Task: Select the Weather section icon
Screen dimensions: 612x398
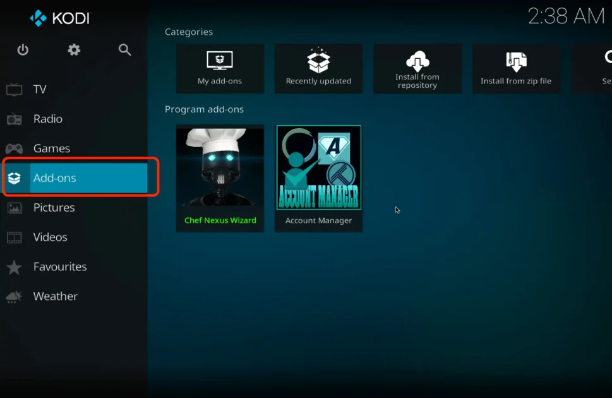Action: point(14,296)
